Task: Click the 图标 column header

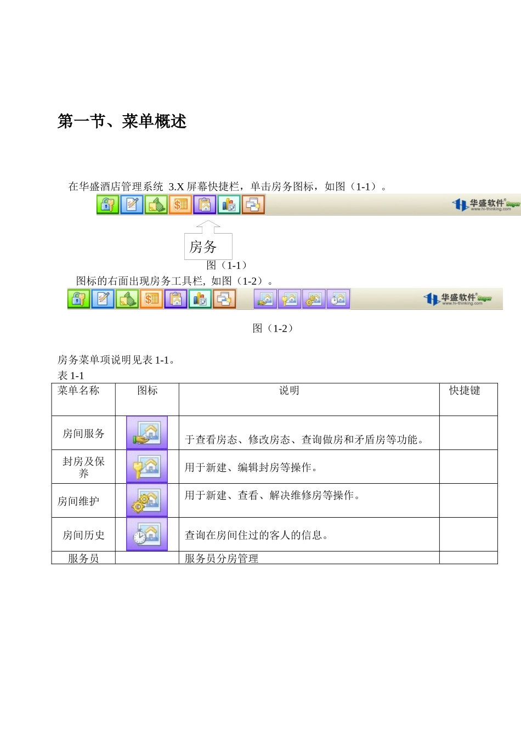Action: pos(147,390)
